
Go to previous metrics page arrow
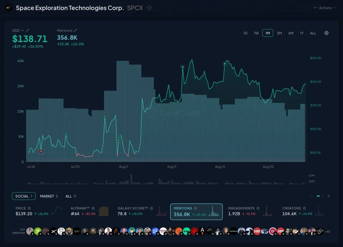coord(311,196)
